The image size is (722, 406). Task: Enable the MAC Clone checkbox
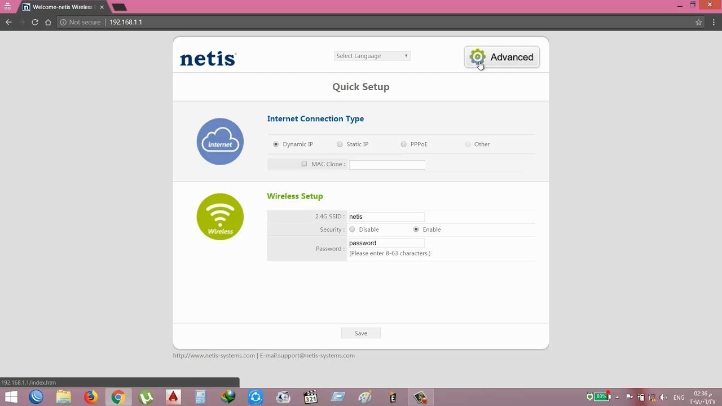304,164
